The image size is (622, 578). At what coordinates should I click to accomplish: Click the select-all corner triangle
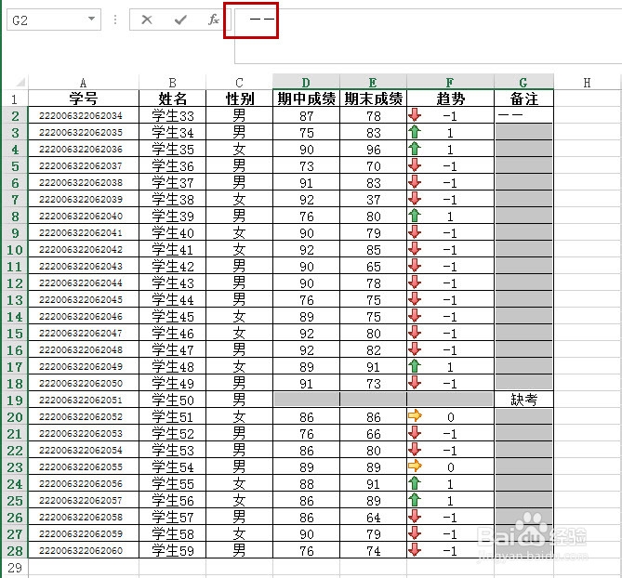pyautogui.click(x=20, y=82)
